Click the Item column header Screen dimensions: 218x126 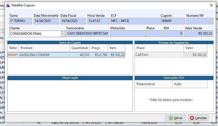(116, 48)
